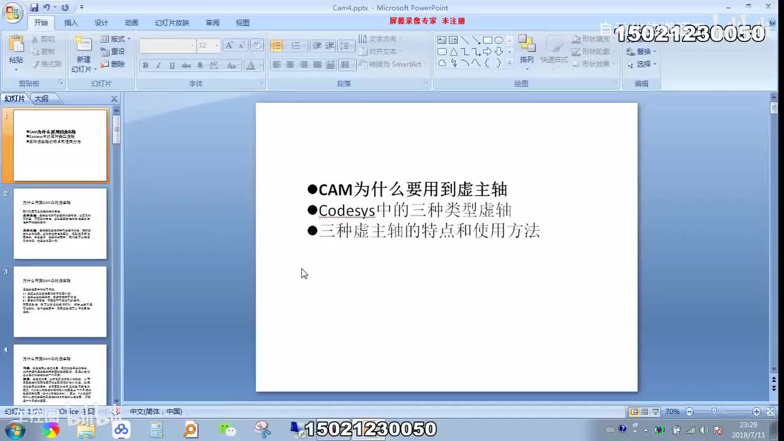Screen dimensions: 784x441
Task: Click the font color A button
Action: click(x=251, y=65)
